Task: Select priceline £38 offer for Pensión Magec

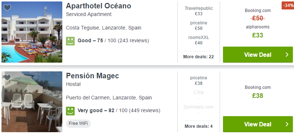Action: coord(199,80)
